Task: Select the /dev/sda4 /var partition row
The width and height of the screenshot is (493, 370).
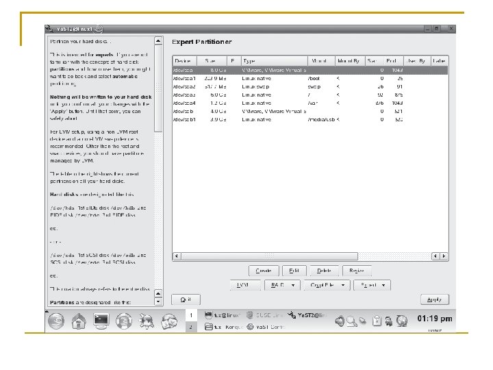Action: tap(310, 103)
